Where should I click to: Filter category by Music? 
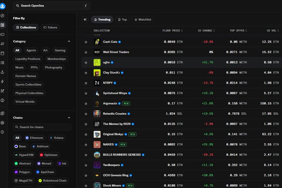[x=19, y=67]
